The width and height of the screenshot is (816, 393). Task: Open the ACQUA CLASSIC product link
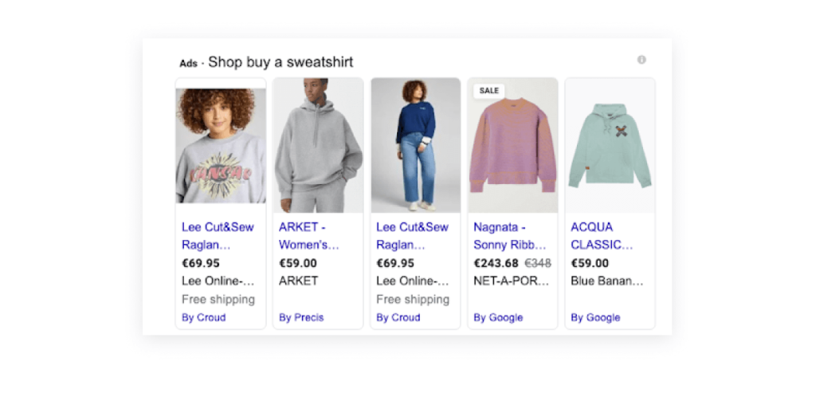(x=602, y=236)
